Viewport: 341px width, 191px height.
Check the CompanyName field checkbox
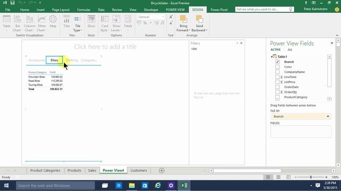(x=278, y=72)
